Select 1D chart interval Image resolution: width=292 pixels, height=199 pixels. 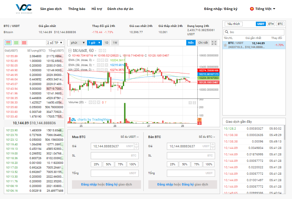106,43
